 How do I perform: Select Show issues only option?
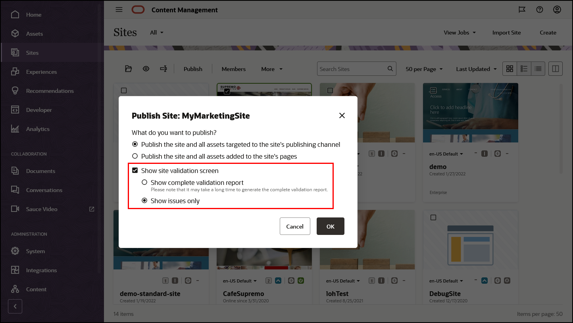144,201
